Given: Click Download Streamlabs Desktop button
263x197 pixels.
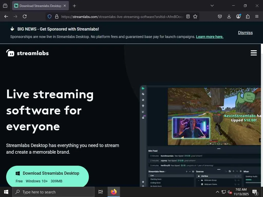Looking at the screenshot, I should 48,176.
